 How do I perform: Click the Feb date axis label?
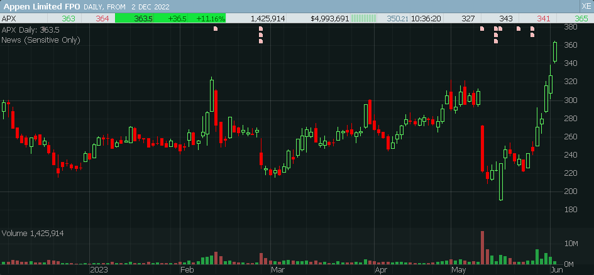[187, 270]
